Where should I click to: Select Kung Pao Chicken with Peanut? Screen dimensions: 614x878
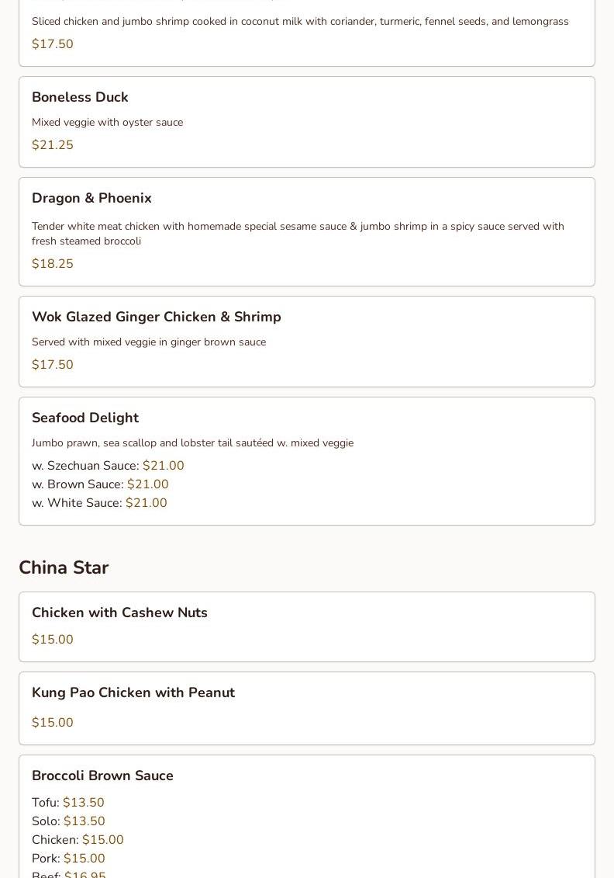click(x=306, y=708)
